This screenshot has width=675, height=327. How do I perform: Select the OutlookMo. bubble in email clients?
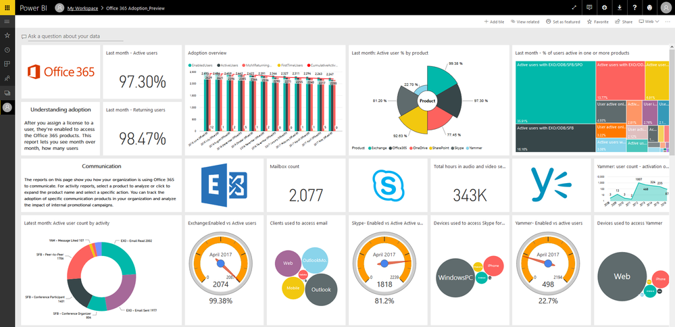point(315,261)
